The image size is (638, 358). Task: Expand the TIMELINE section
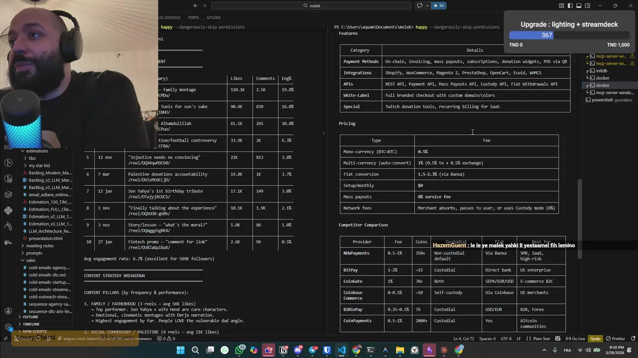tap(31, 324)
